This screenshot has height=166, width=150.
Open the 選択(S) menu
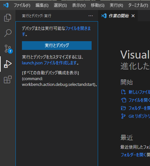pos(60,5)
